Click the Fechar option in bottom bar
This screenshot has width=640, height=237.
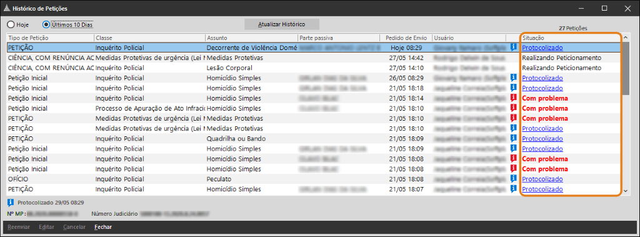pyautogui.click(x=103, y=227)
